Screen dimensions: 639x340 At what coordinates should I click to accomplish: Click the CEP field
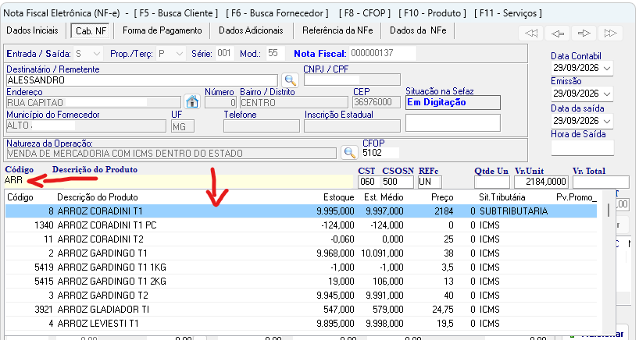pos(377,102)
